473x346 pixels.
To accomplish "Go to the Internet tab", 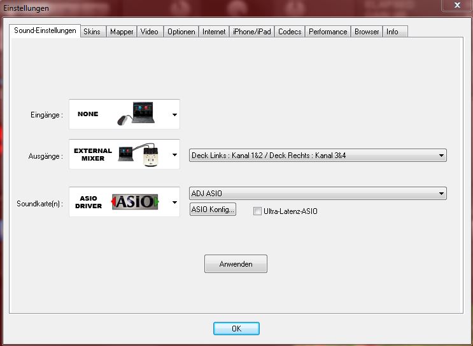I will click(x=214, y=32).
